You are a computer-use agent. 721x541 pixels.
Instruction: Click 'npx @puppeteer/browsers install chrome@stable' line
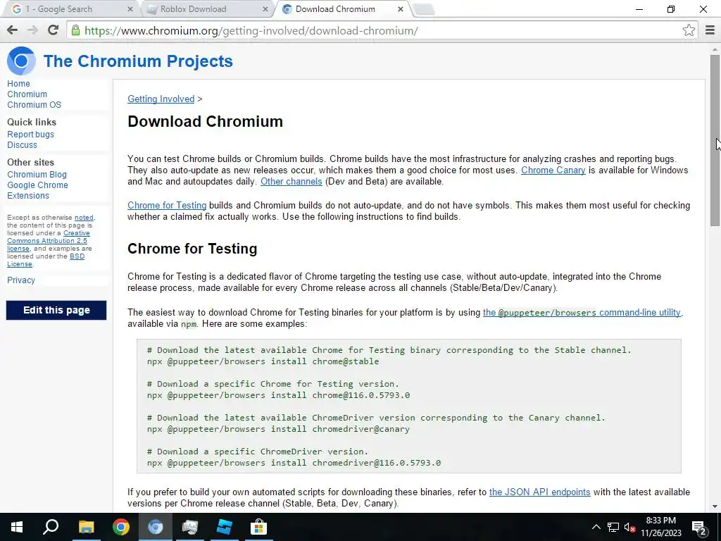(263, 361)
